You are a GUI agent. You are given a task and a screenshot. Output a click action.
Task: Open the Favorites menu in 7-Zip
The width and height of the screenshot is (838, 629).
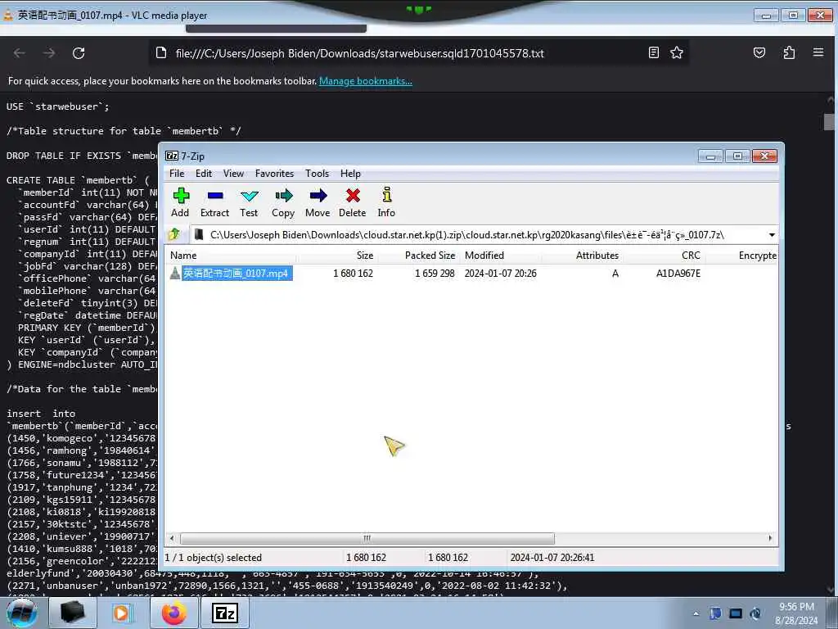point(275,174)
